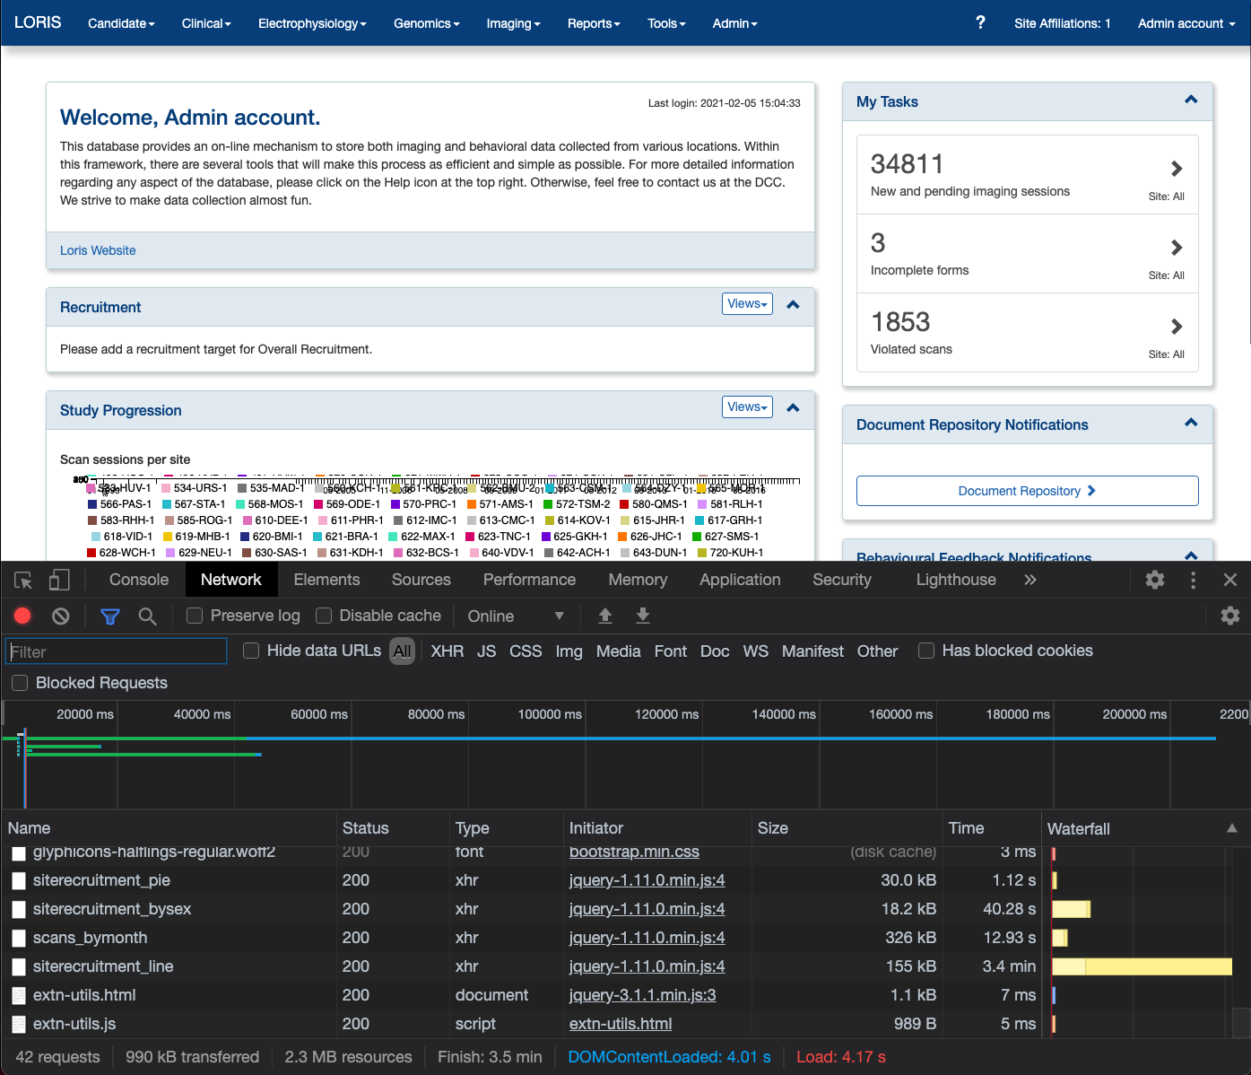
Task: Switch to Sources tab
Action: [421, 580]
